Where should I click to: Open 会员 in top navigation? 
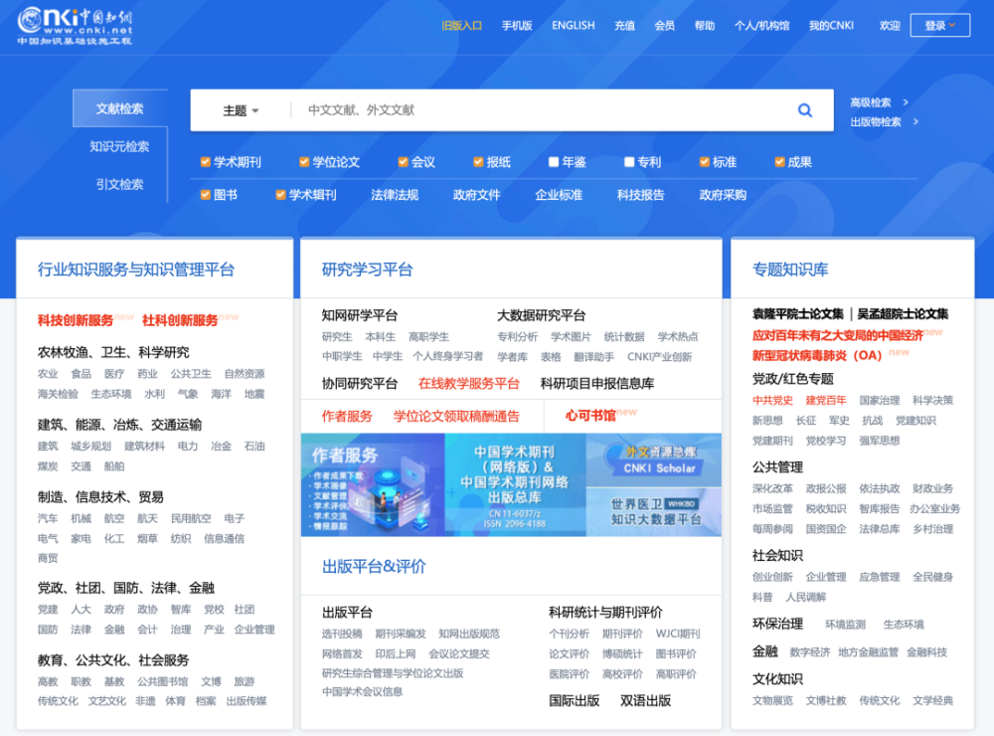pyautogui.click(x=664, y=26)
